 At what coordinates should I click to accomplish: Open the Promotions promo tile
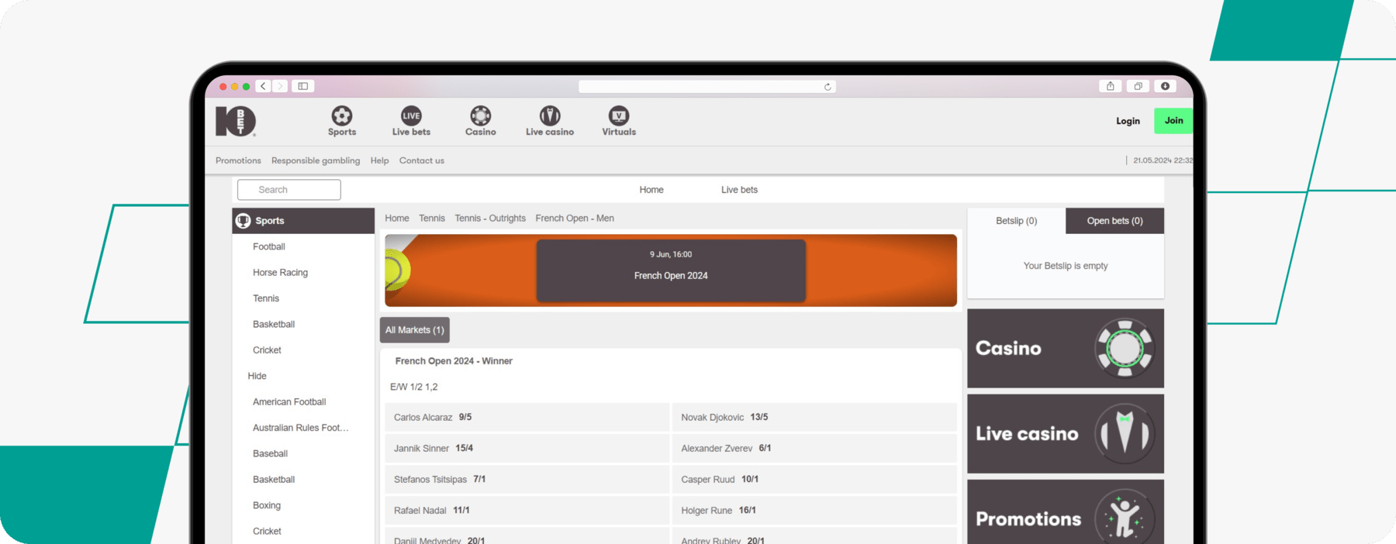pos(1066,512)
